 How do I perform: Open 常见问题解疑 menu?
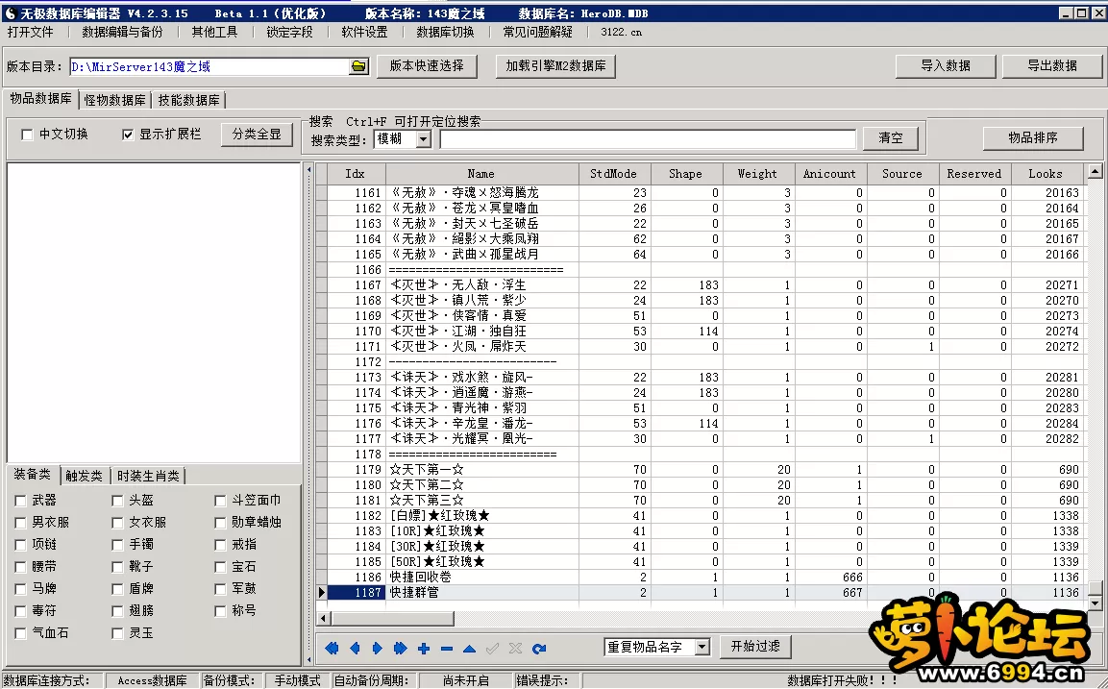[538, 32]
